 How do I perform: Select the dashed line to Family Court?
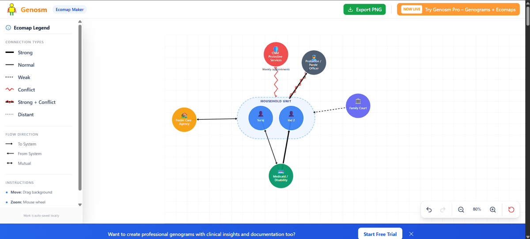(x=330, y=110)
